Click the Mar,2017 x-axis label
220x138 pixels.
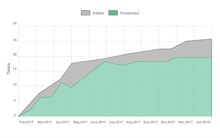pos(45,122)
